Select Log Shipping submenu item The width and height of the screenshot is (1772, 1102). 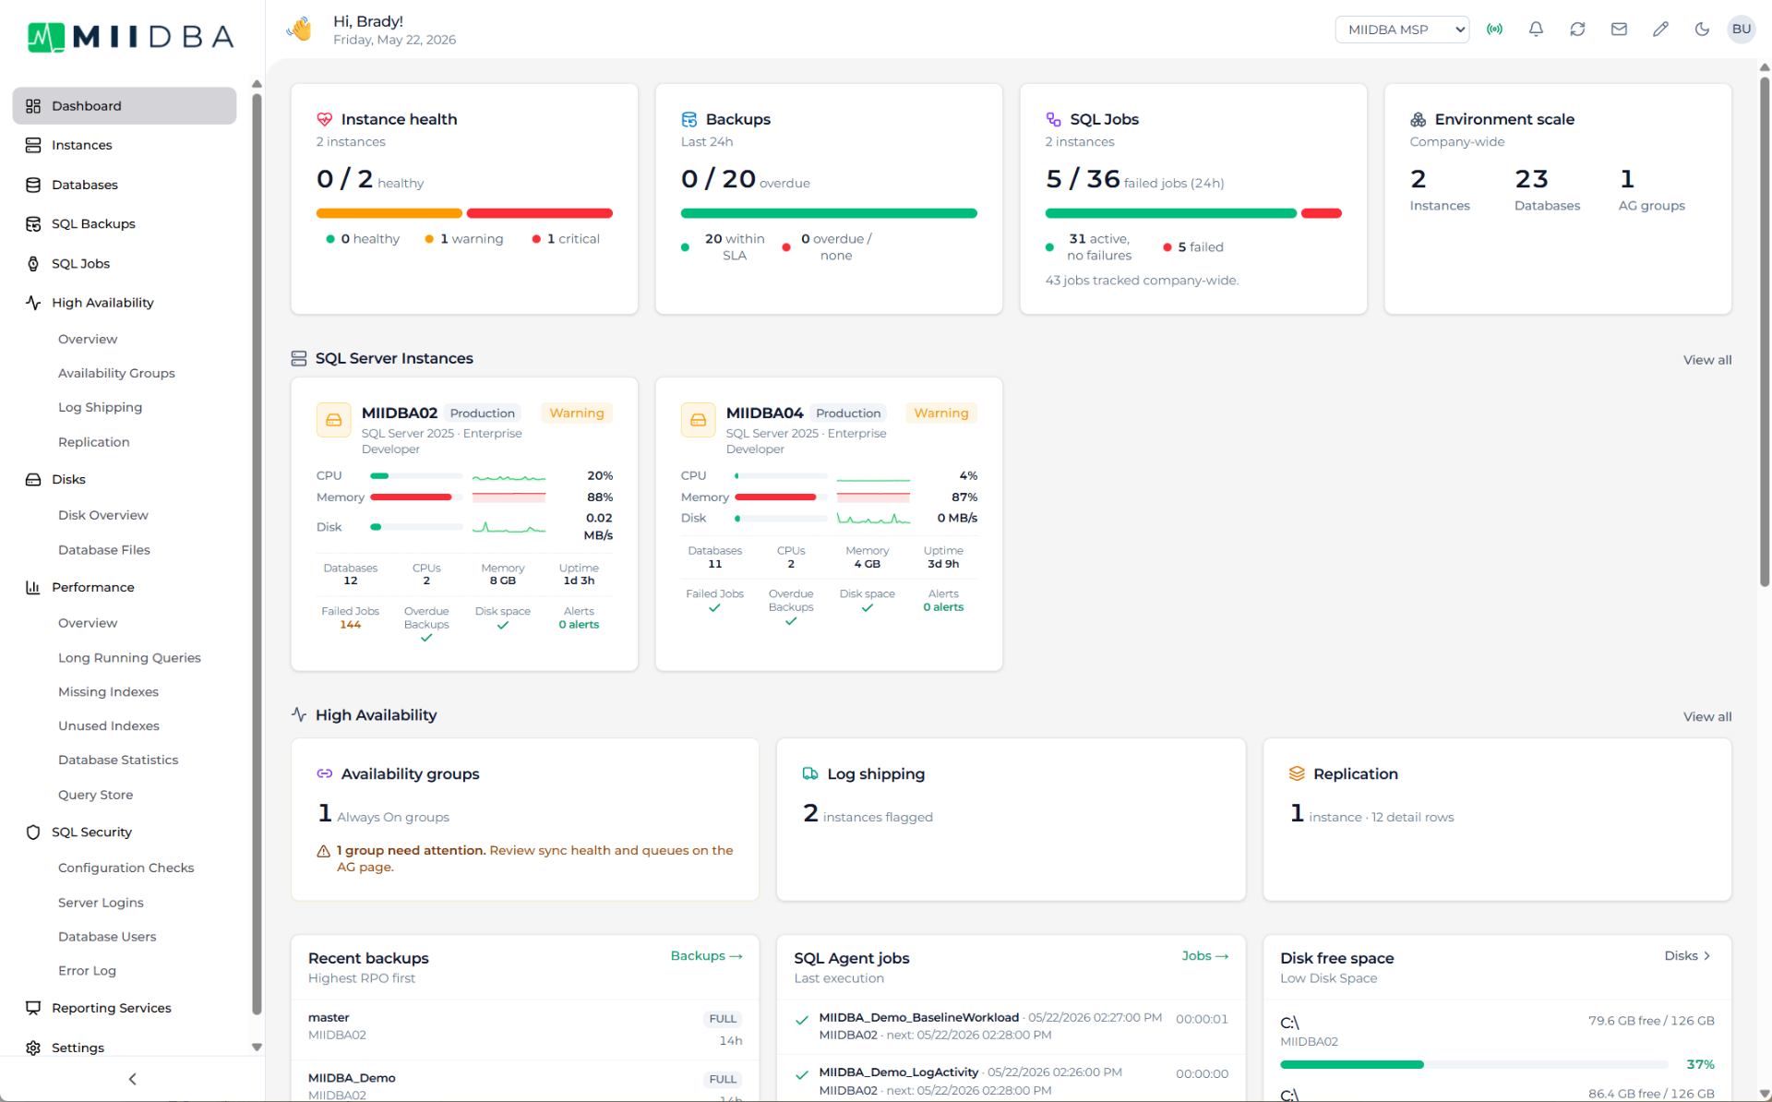pyautogui.click(x=100, y=407)
